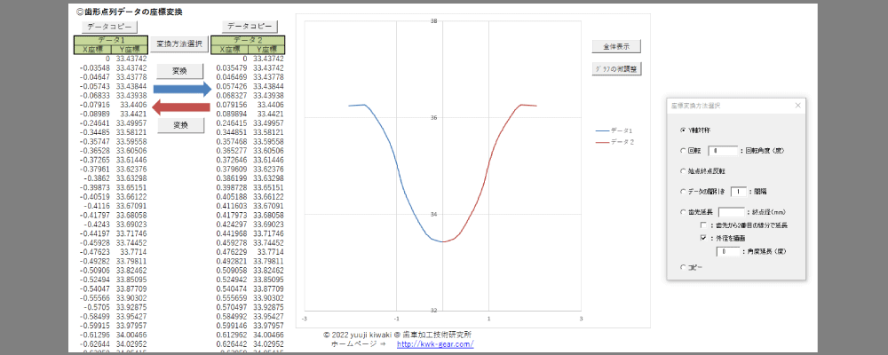The height and width of the screenshot is (355, 888).
Task: Click the blue right-pointing arrow
Action: 180,89
